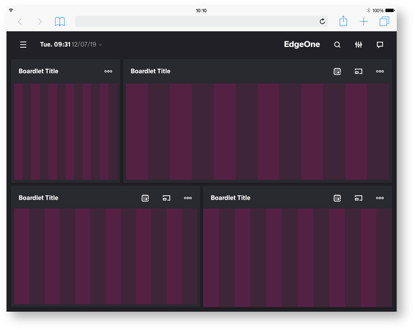Expand the date and time chevron dropdown

pyautogui.click(x=100, y=45)
